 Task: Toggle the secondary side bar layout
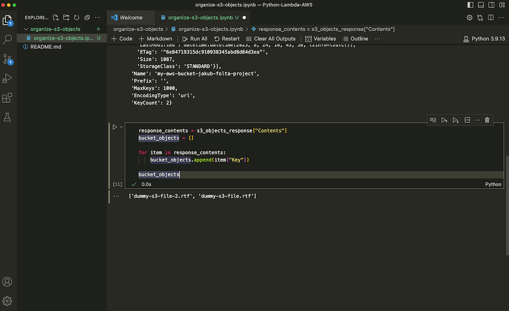(x=491, y=5)
